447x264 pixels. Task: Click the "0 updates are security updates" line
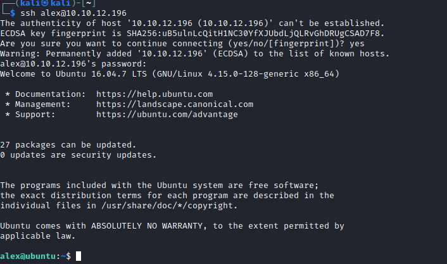click(78, 155)
